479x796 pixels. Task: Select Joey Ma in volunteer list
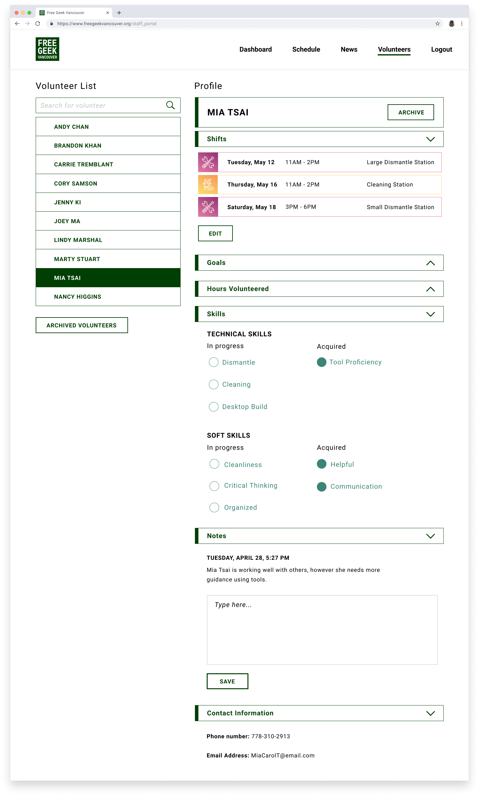(108, 221)
